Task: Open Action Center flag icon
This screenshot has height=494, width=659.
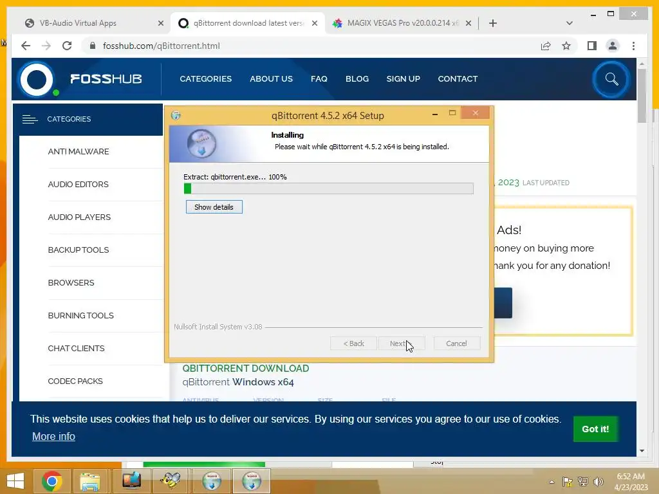Action: (567, 482)
